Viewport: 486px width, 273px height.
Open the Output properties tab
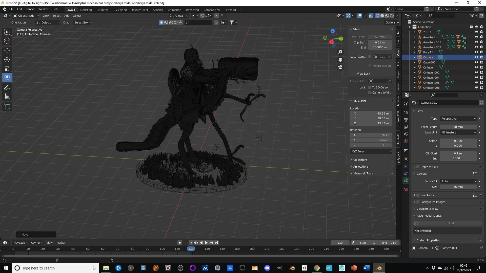pyautogui.click(x=406, y=120)
